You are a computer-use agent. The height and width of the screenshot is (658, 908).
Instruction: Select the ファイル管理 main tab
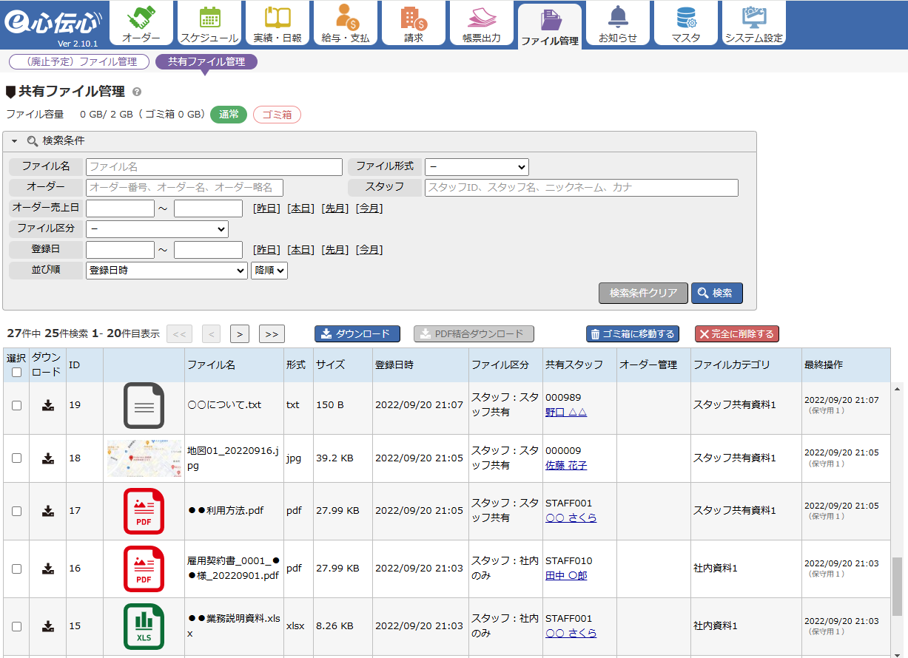(550, 26)
